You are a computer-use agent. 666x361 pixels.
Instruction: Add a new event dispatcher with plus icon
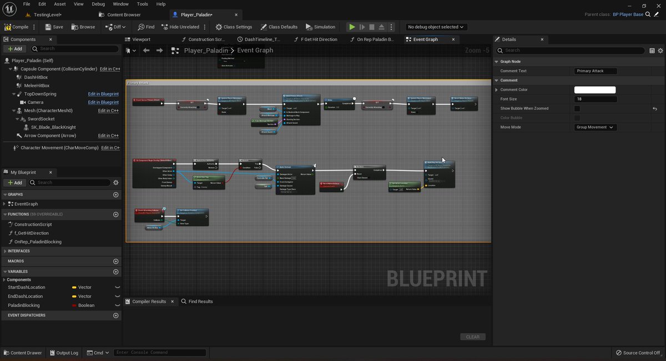tap(115, 315)
